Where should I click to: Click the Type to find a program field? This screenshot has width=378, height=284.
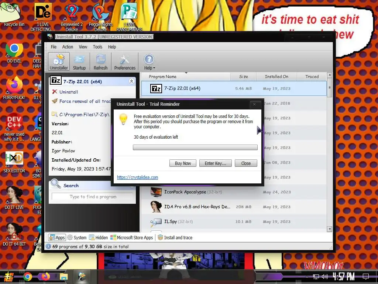(93, 197)
